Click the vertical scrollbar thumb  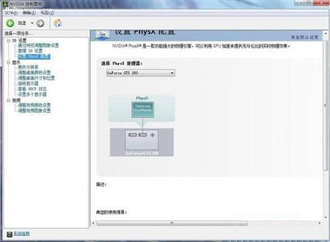coord(325,105)
